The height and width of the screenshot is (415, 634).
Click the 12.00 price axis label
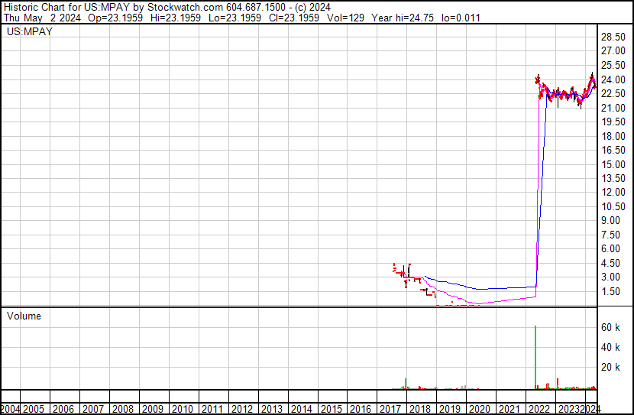coord(611,193)
